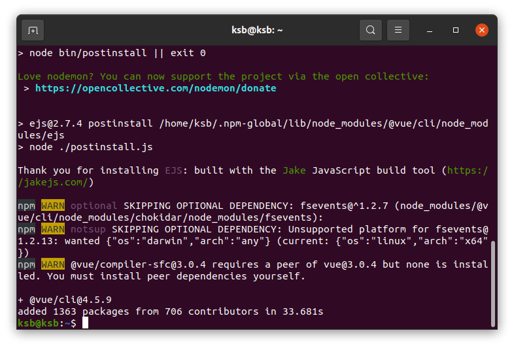The image size is (514, 348).
Task: Click the word 'optional' after WARN
Action: [94, 206]
